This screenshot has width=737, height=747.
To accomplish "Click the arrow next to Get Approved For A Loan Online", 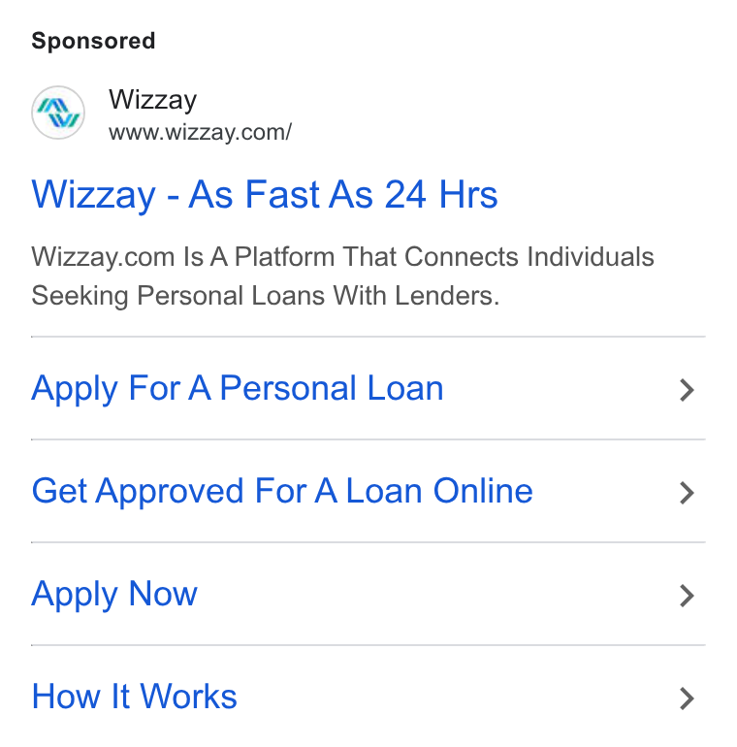I will pos(687,493).
